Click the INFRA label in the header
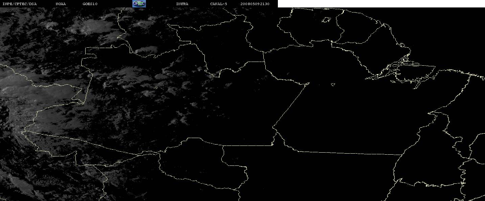The height and width of the screenshot is (201, 485). pyautogui.click(x=182, y=4)
